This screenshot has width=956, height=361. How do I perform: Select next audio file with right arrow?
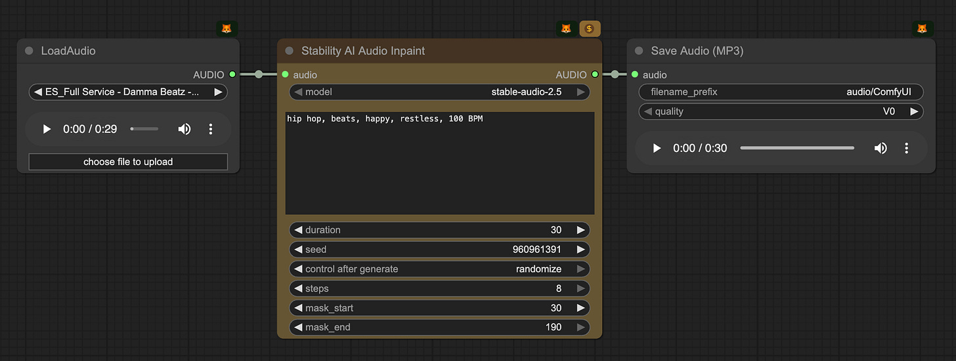[218, 92]
